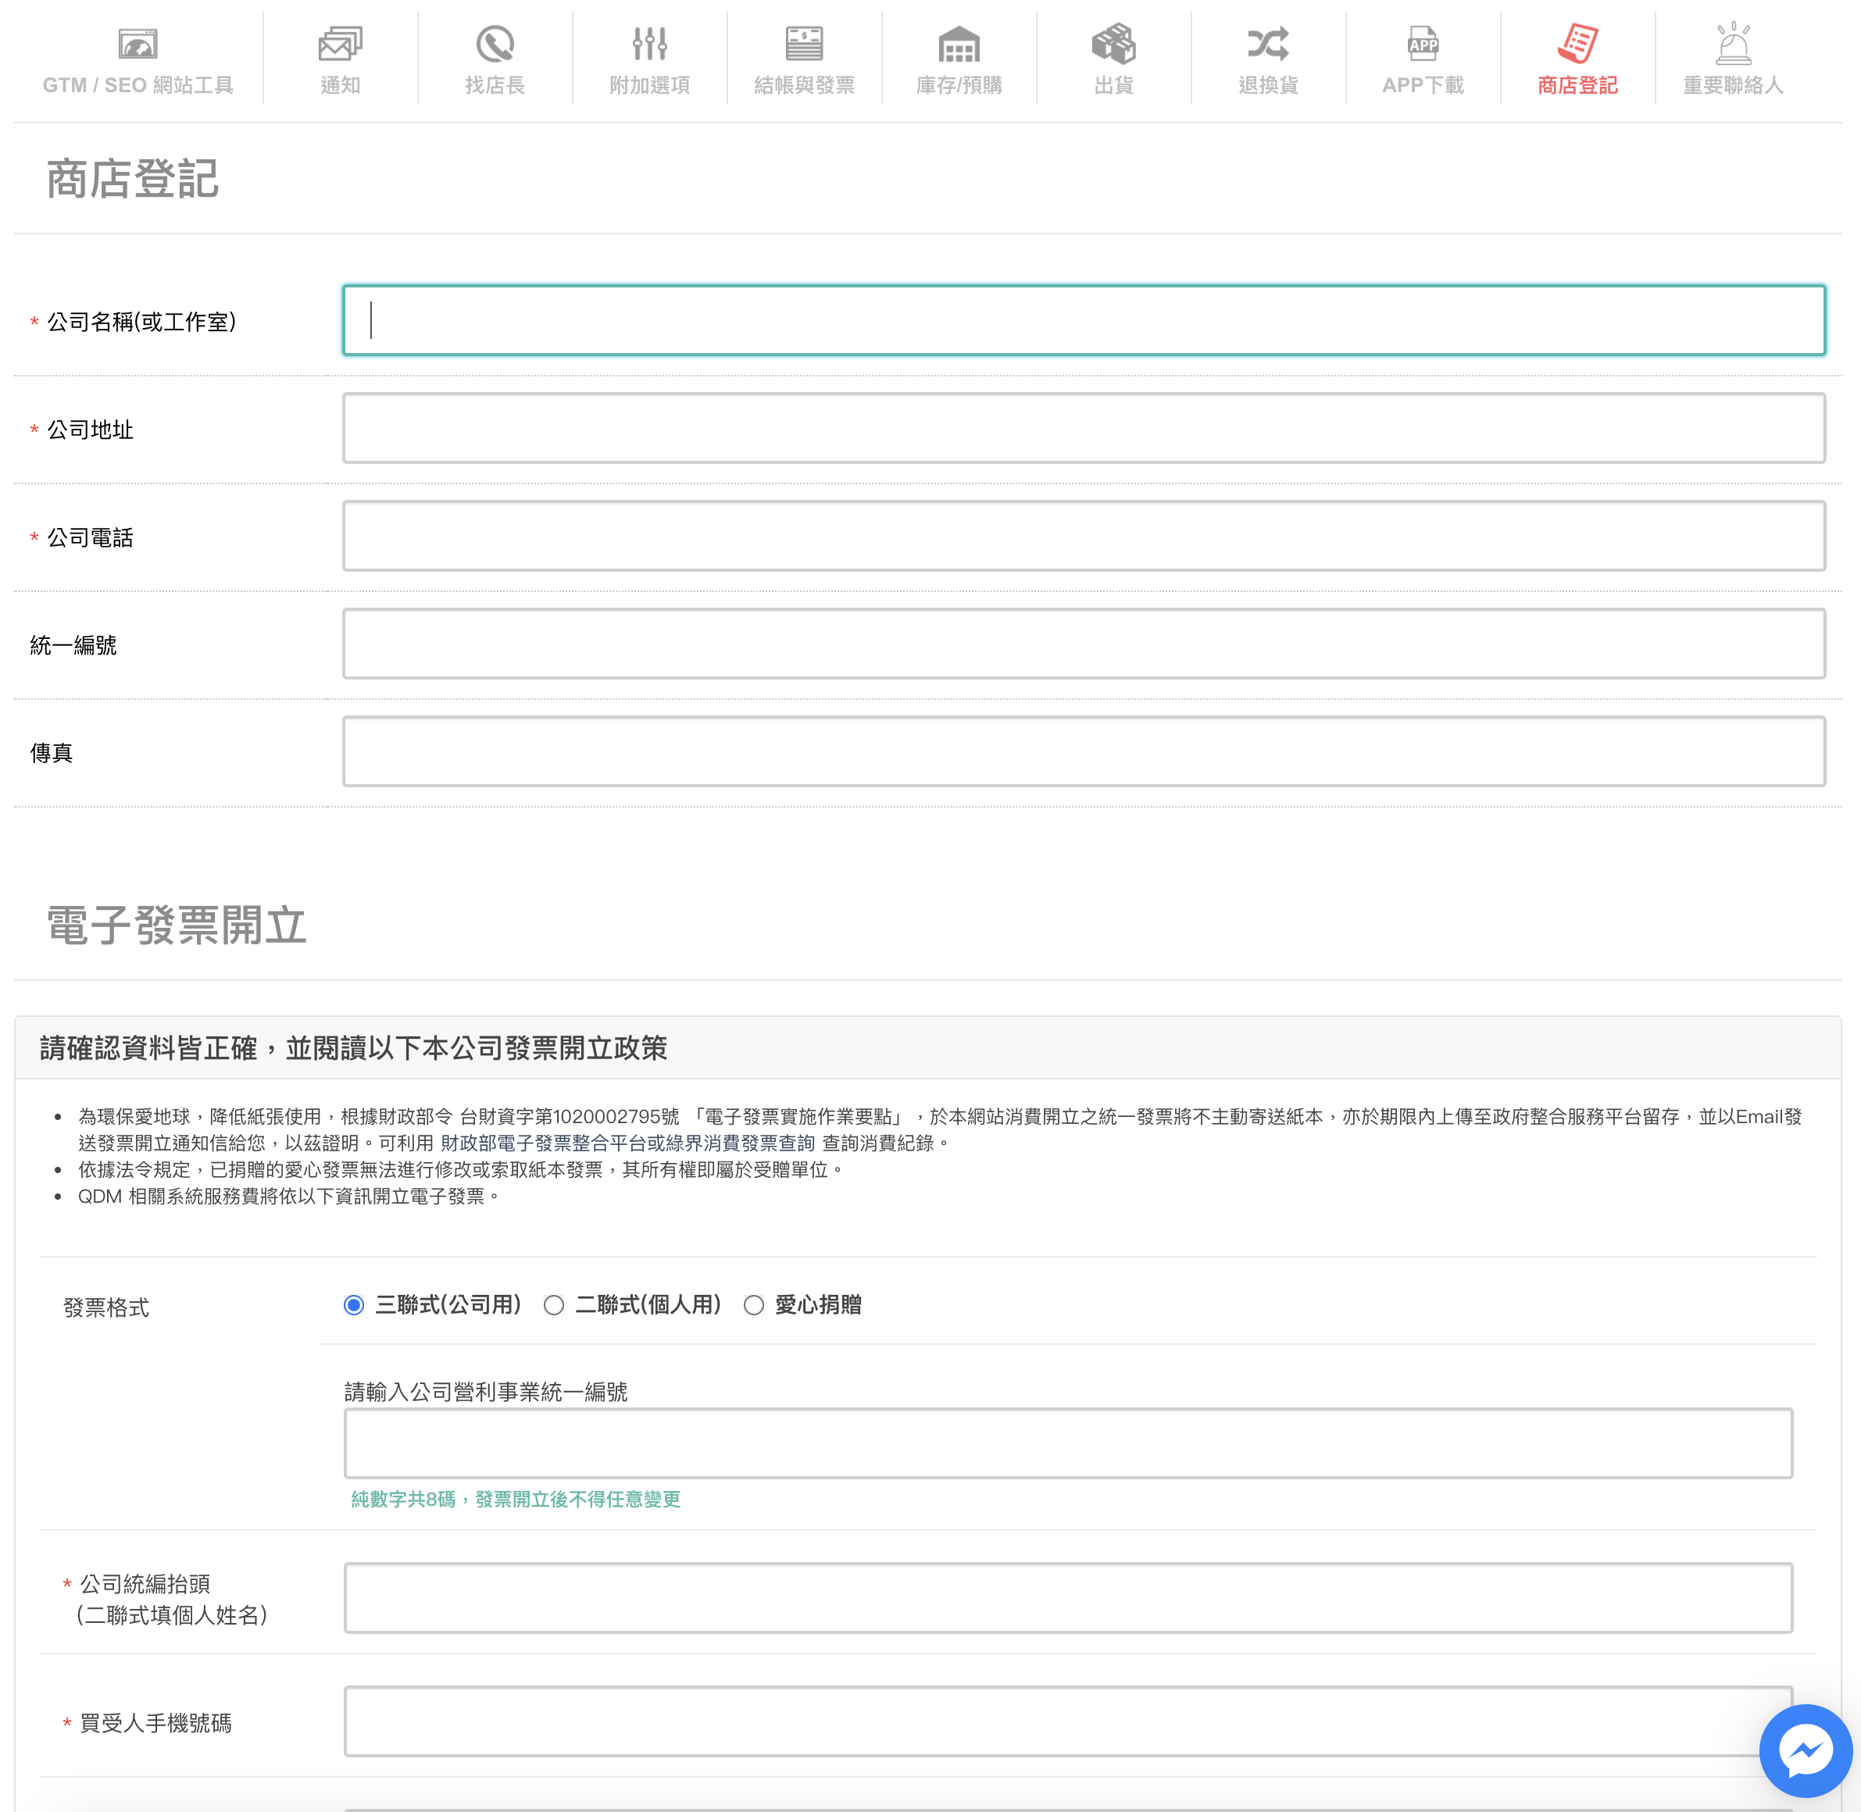Switch to the 商店登記 tab
Image resolution: width=1861 pixels, height=1812 pixels.
(x=1577, y=59)
